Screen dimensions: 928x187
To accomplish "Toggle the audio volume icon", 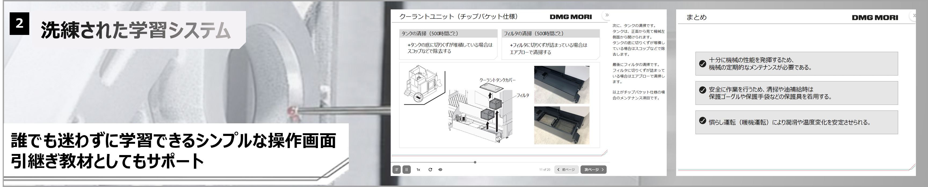I will pos(440,169).
